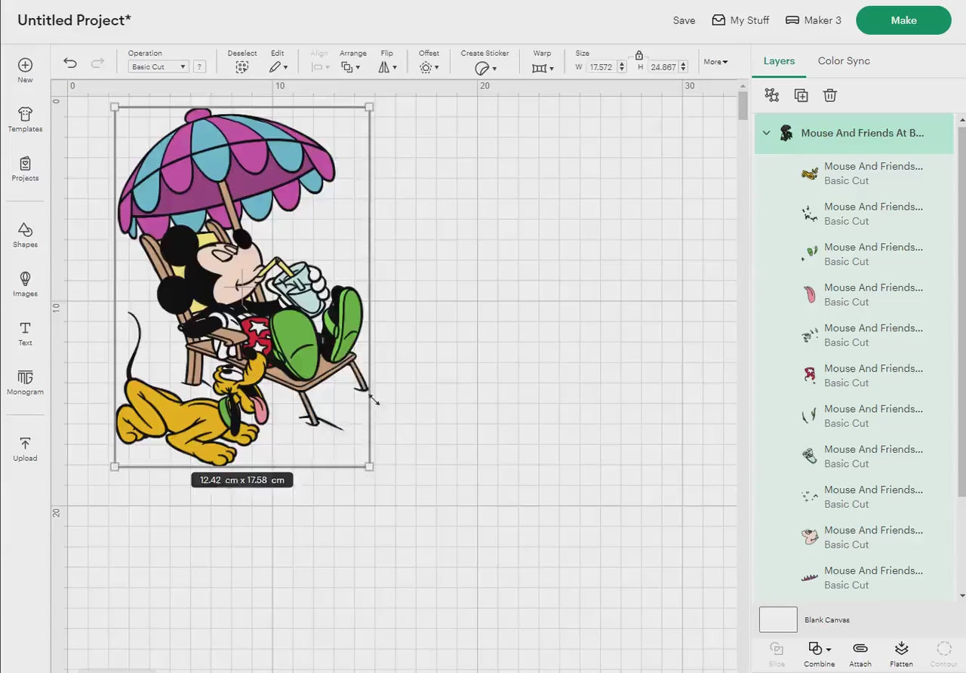
Task: Click the Slice tool
Action: (777, 654)
